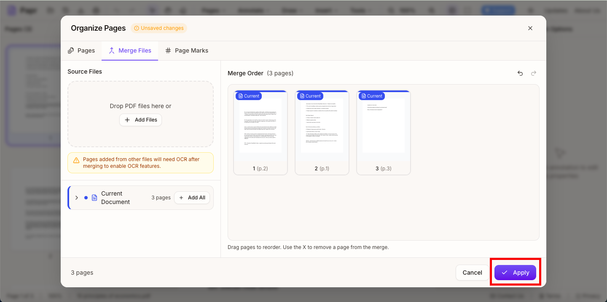
Task: Open the Tools menu in the top toolbar
Action: pos(359,10)
